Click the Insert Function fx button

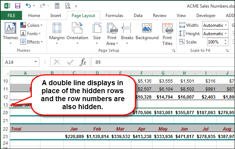pos(83,62)
